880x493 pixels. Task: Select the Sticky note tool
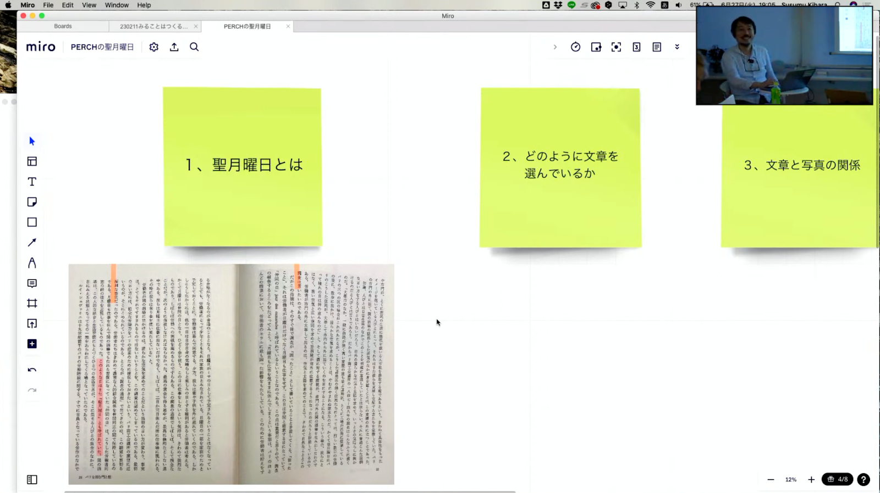[x=32, y=202]
